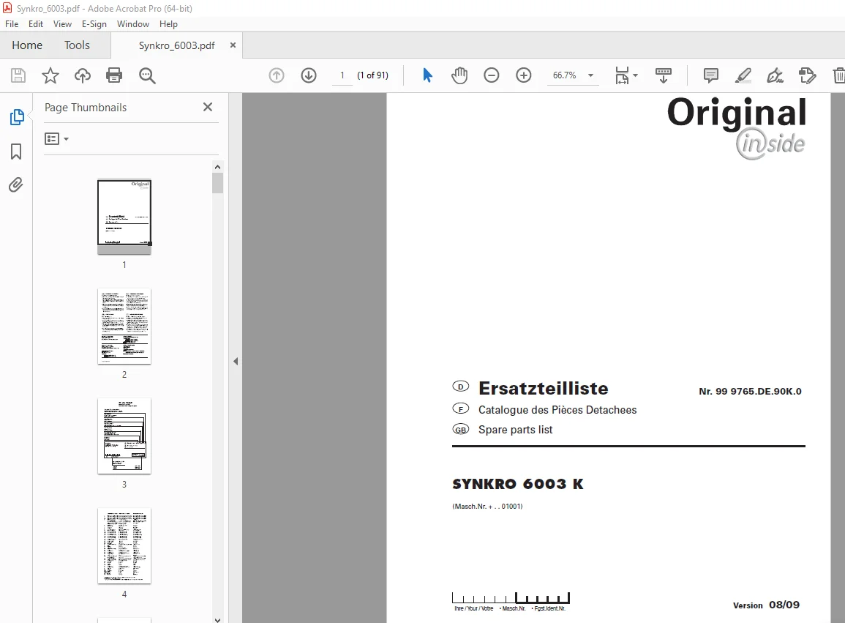The image size is (845, 623).
Task: Activate the Hand pan tool
Action: click(459, 75)
